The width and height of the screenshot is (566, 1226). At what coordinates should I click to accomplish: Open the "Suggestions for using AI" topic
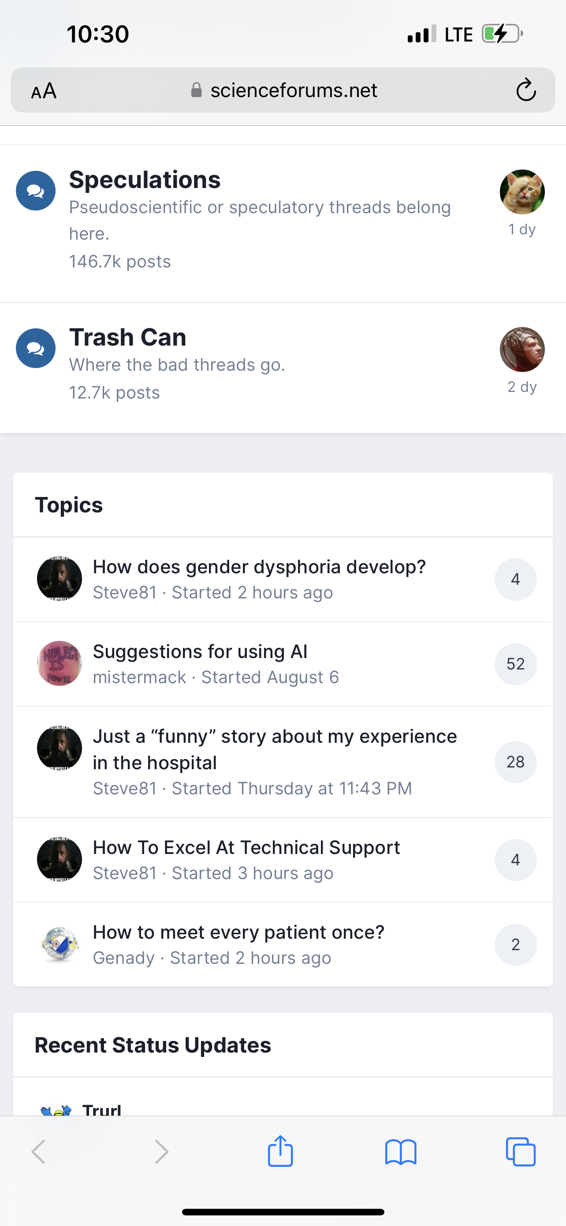point(200,651)
